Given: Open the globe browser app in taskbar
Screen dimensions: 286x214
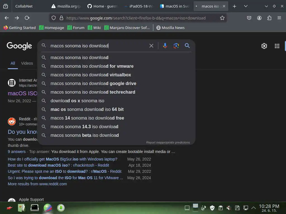Looking at the screenshot, I should [x=48, y=208].
